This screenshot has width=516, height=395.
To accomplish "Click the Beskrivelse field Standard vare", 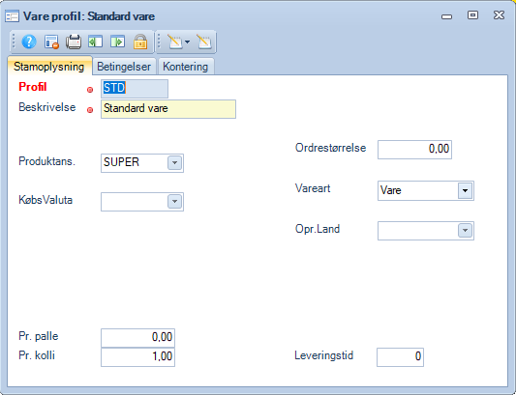I will coord(168,109).
